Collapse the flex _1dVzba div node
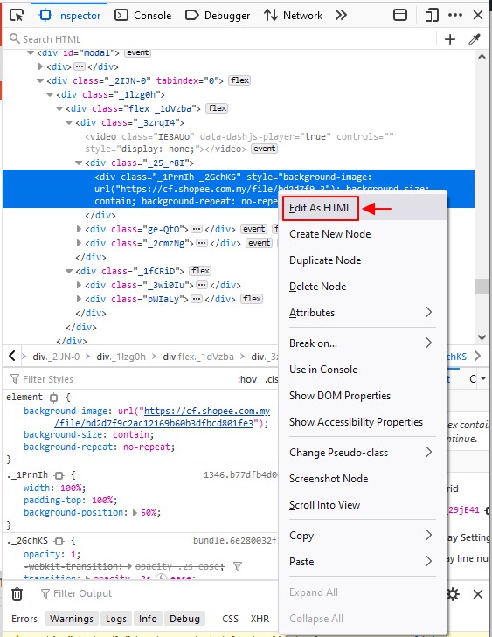Image resolution: width=492 pixels, height=637 pixels. pos(59,108)
